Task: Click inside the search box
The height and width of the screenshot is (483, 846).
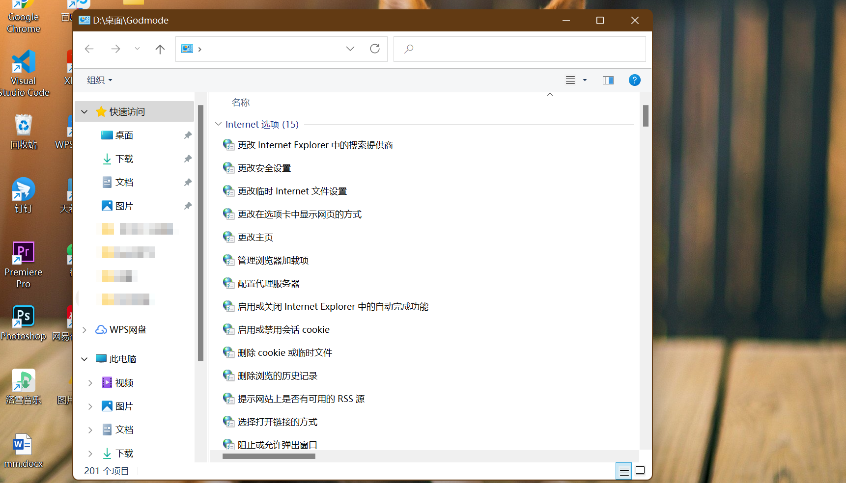Action: pos(491,49)
